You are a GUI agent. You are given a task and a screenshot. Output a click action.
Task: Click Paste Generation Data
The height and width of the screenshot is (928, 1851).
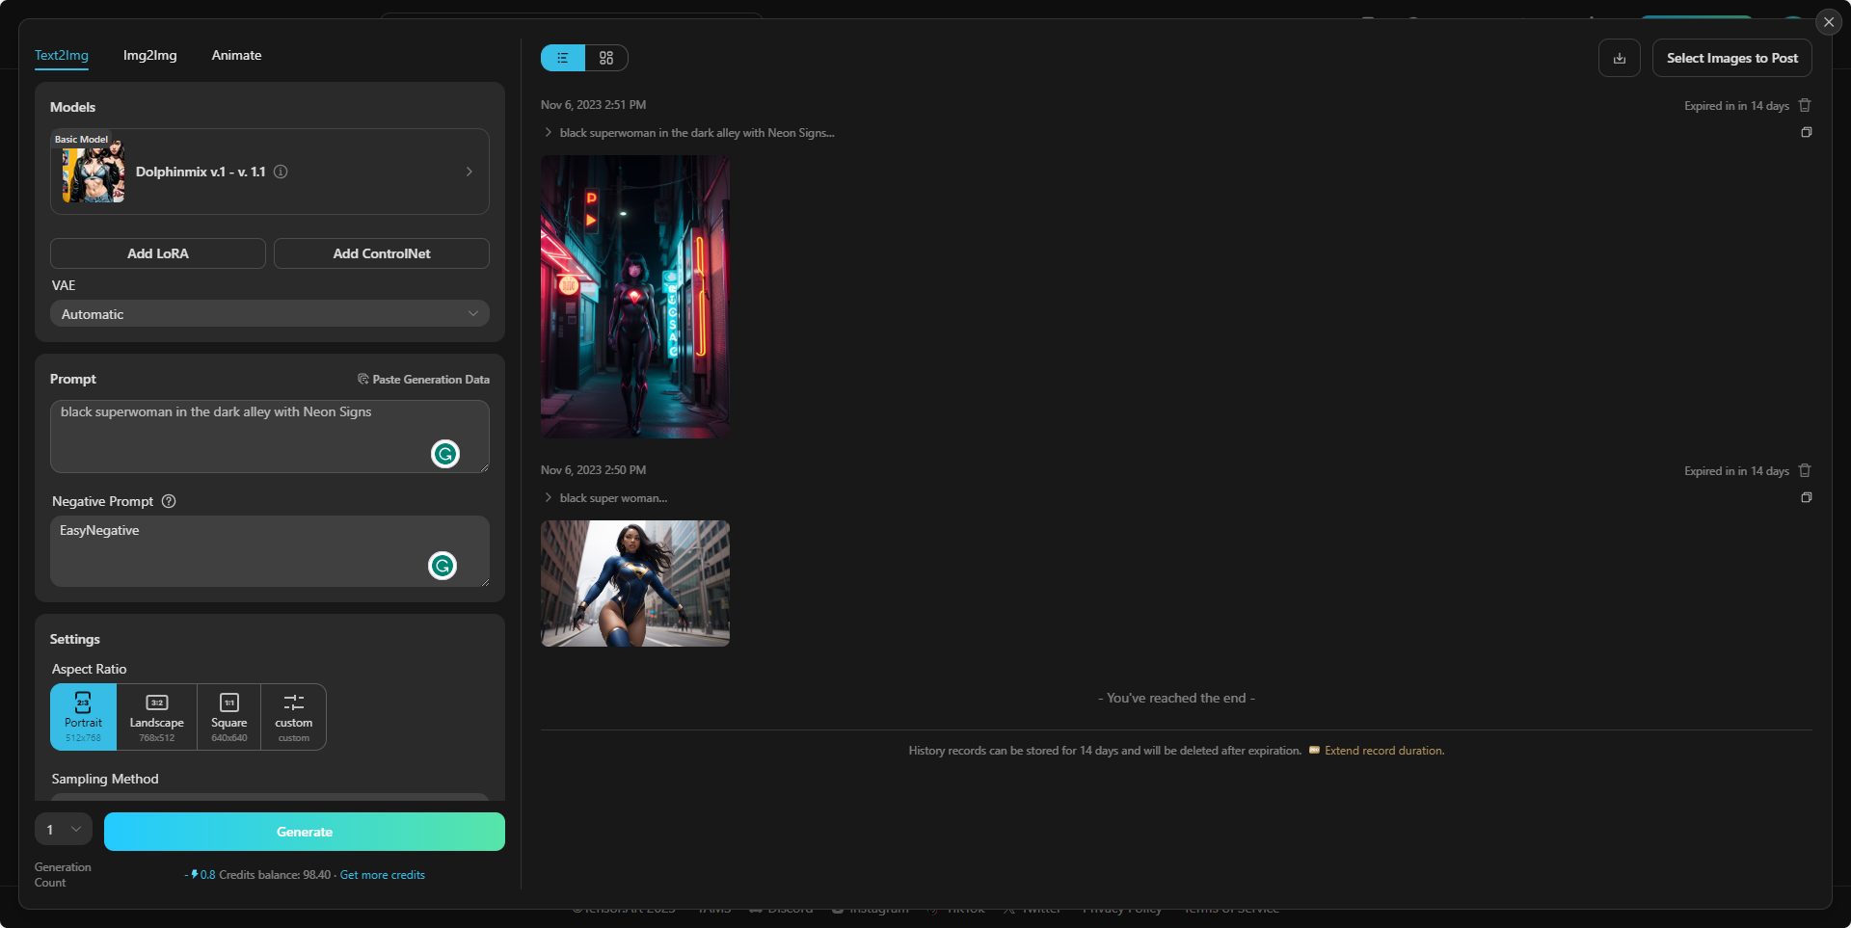(423, 380)
